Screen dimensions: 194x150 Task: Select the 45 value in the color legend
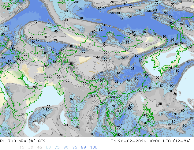coord(39,148)
